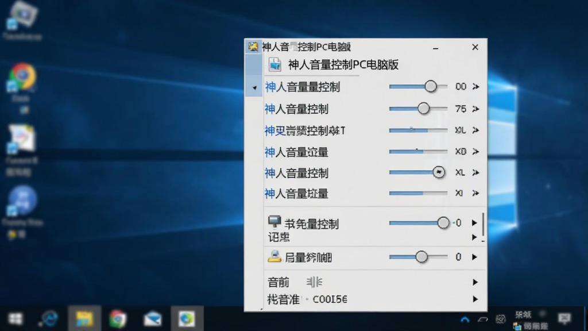Launch Internet Explorer from the taskbar
The image size is (588, 331).
49,319
